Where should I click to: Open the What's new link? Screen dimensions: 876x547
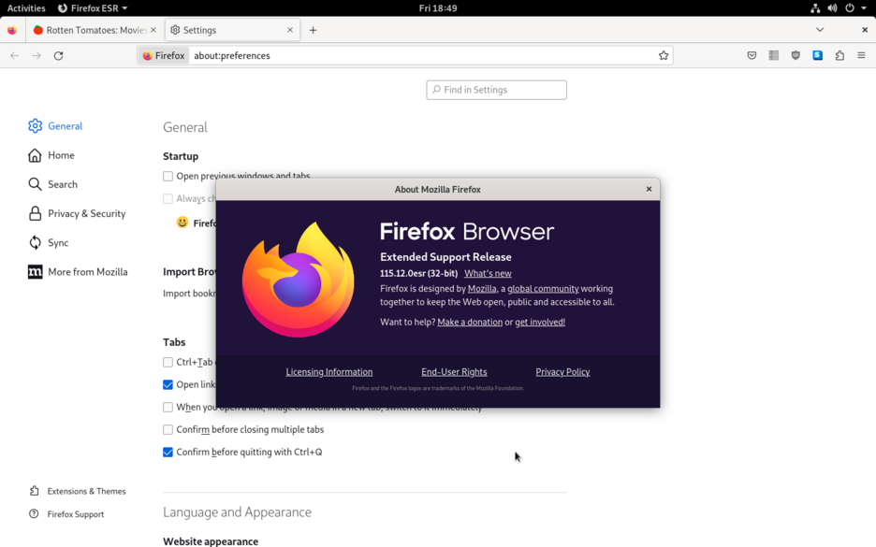coord(488,273)
